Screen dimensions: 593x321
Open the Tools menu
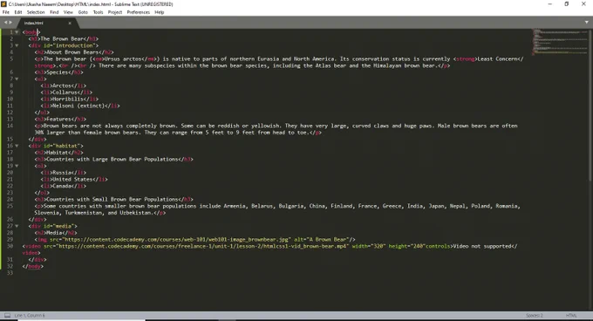pos(98,12)
